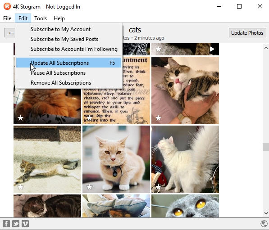The width and height of the screenshot is (269, 230).
Task: Star the white fluffy-tailed cat photo
Action: pyautogui.click(x=158, y=187)
